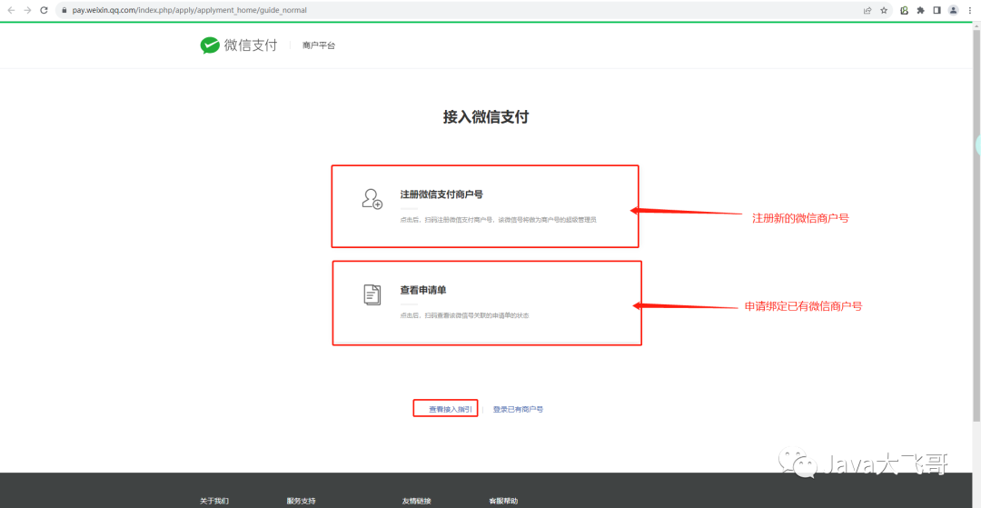Open the 查看申请单 card
The height and width of the screenshot is (508, 981).
487,303
